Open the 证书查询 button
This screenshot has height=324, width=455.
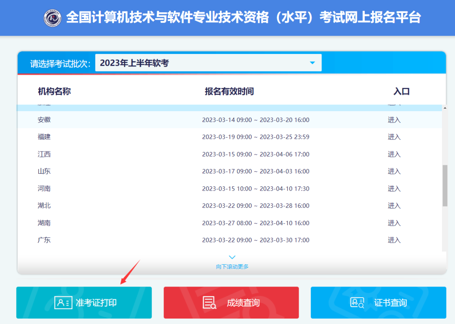pyautogui.click(x=378, y=303)
